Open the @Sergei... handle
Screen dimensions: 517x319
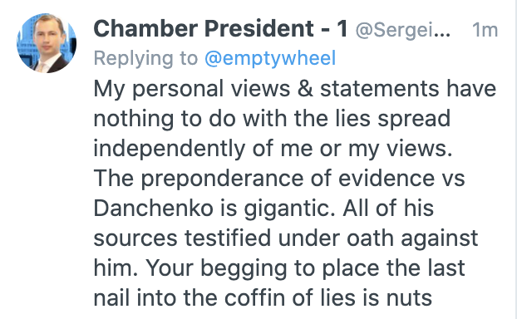tap(402, 30)
